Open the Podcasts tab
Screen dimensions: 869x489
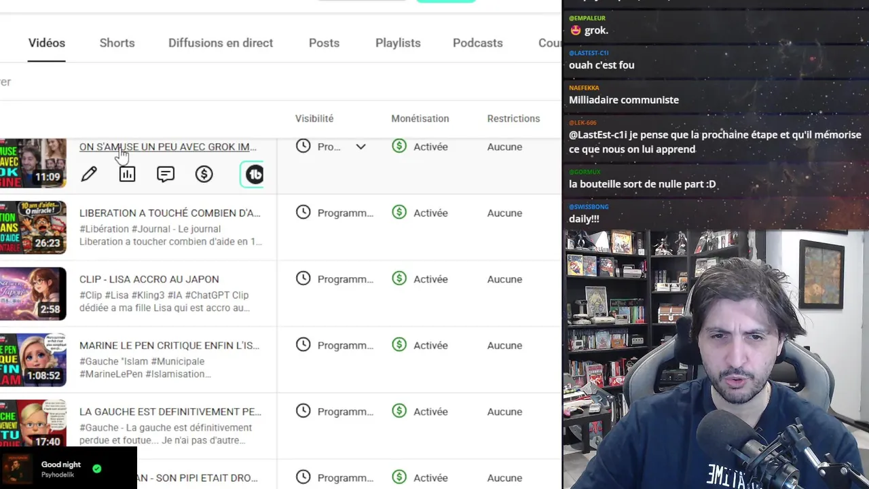click(478, 43)
